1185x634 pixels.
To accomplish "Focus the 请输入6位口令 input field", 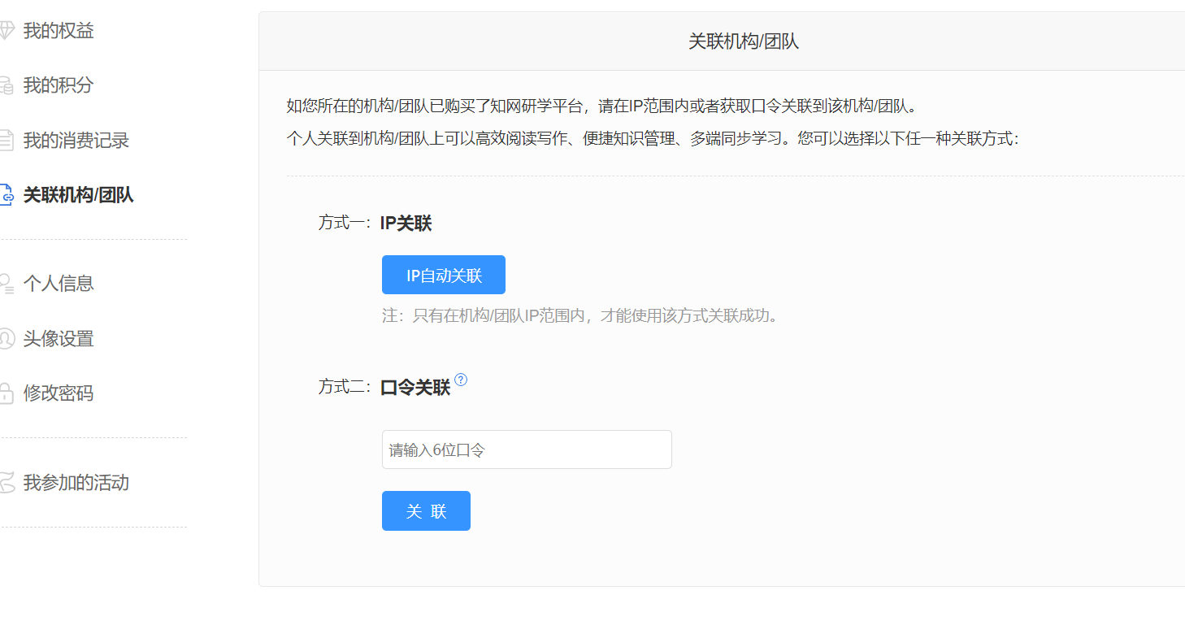I will point(527,449).
